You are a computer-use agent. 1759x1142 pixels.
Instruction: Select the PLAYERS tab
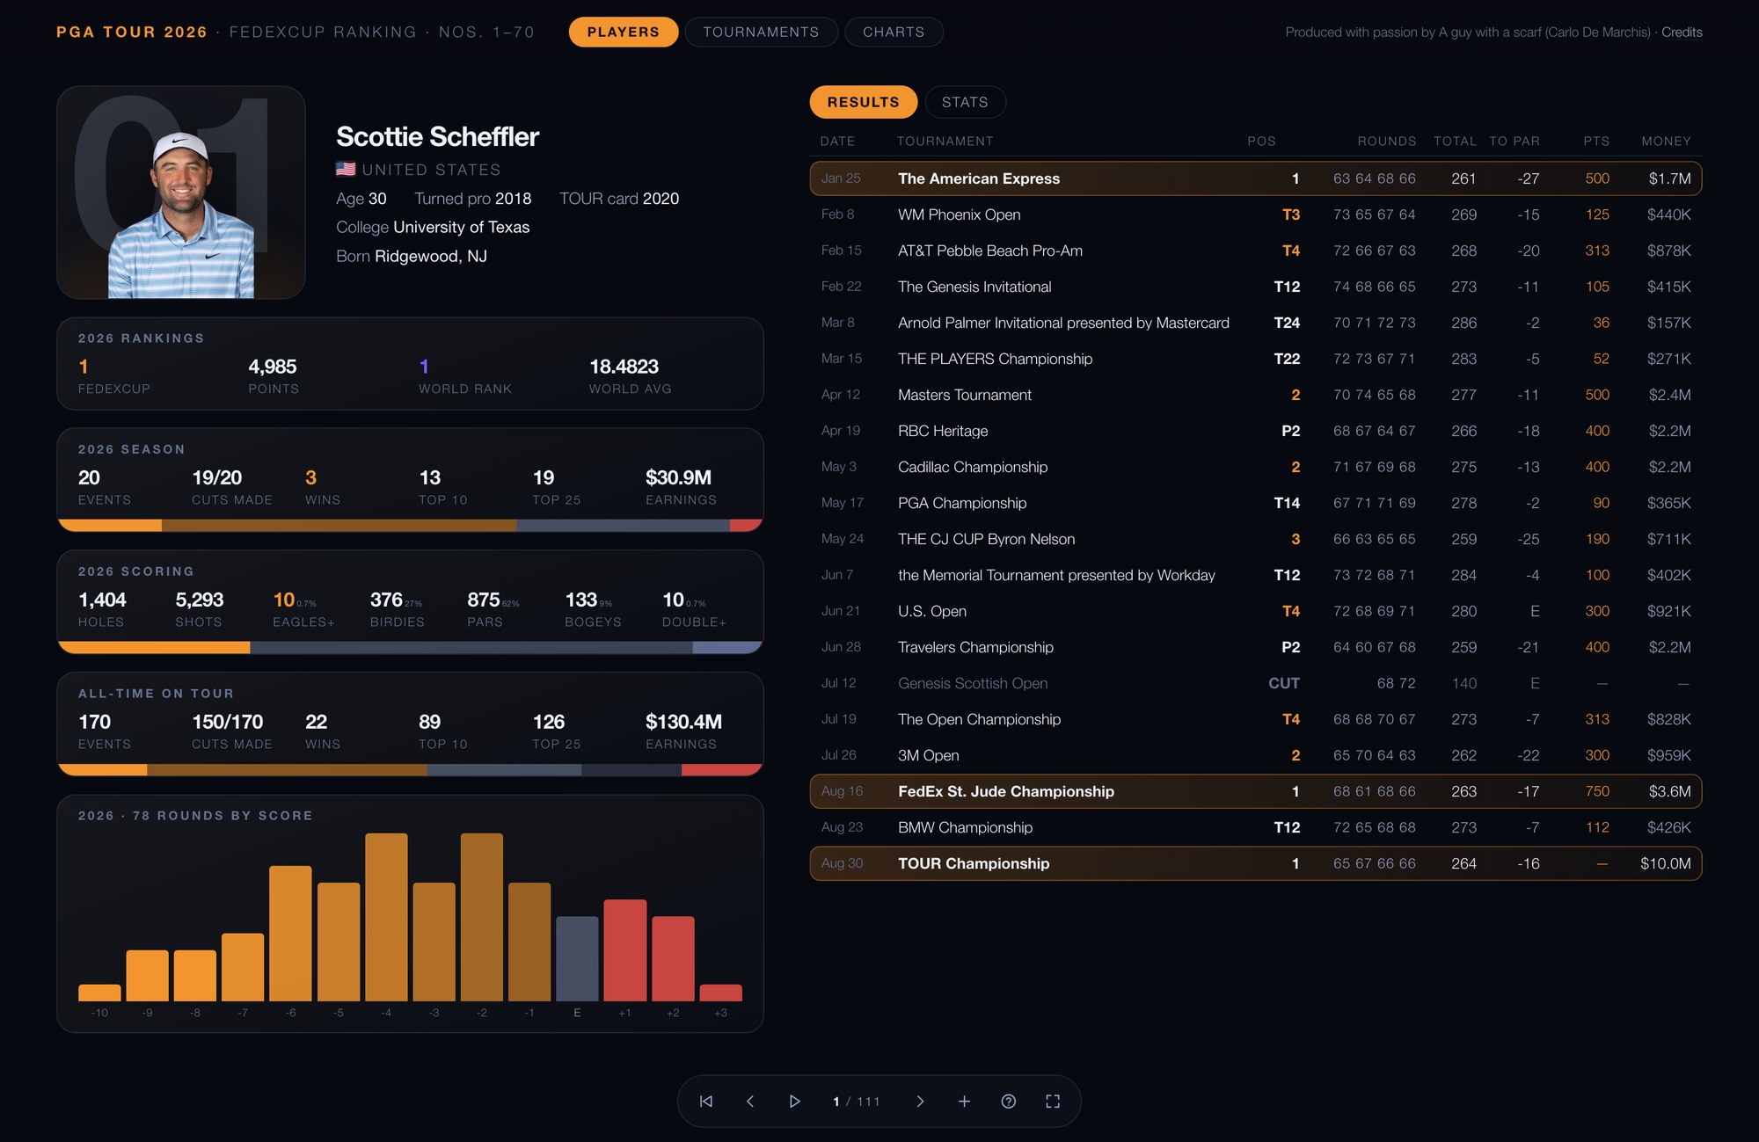(624, 32)
